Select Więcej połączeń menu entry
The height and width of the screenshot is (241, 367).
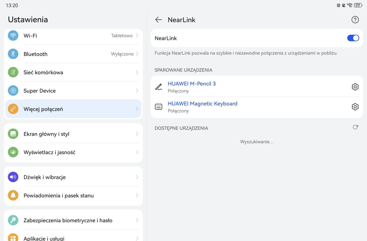(x=73, y=109)
